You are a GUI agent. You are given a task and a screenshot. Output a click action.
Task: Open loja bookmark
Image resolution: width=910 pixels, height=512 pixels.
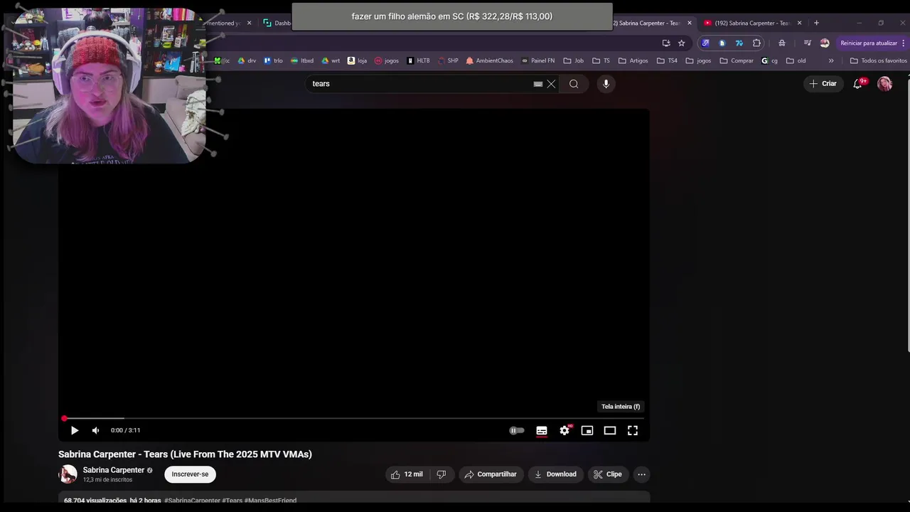click(357, 60)
